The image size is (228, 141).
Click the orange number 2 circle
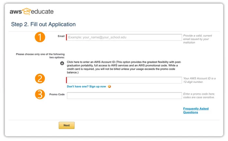(40, 78)
